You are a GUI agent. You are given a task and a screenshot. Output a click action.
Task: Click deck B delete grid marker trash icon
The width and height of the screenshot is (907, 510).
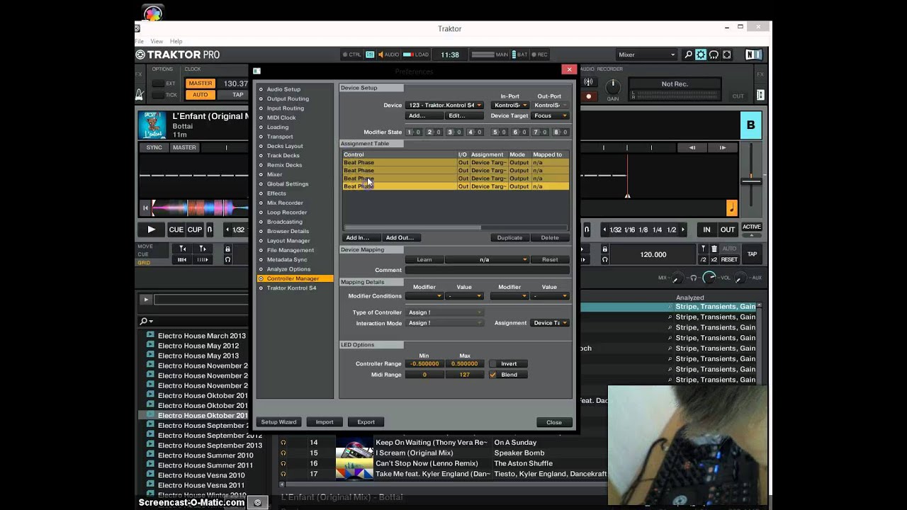tap(714, 249)
